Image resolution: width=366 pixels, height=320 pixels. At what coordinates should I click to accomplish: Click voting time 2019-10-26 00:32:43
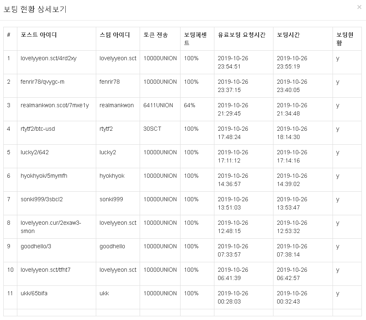coord(292,298)
